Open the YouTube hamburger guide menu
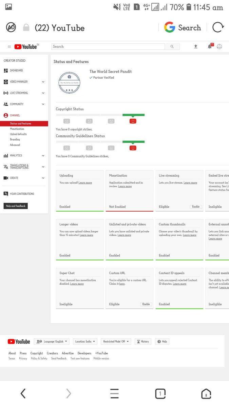The image size is (229, 407). [9, 47]
